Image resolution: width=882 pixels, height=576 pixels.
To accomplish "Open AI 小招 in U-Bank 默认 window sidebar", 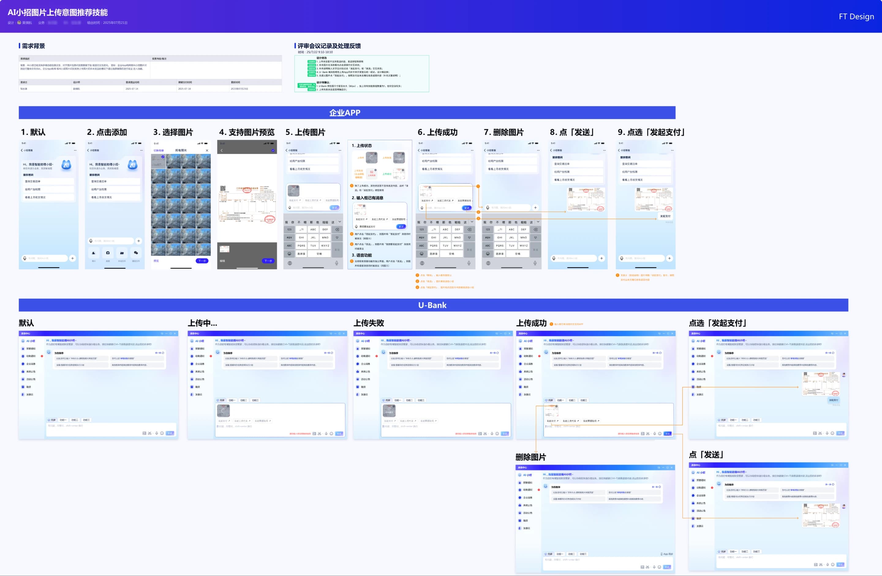I will tap(28, 341).
